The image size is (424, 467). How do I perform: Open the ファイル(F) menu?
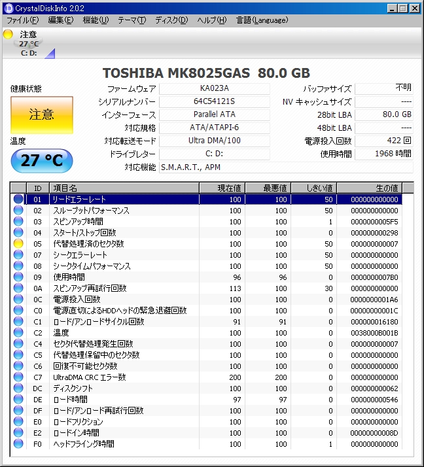coord(23,20)
